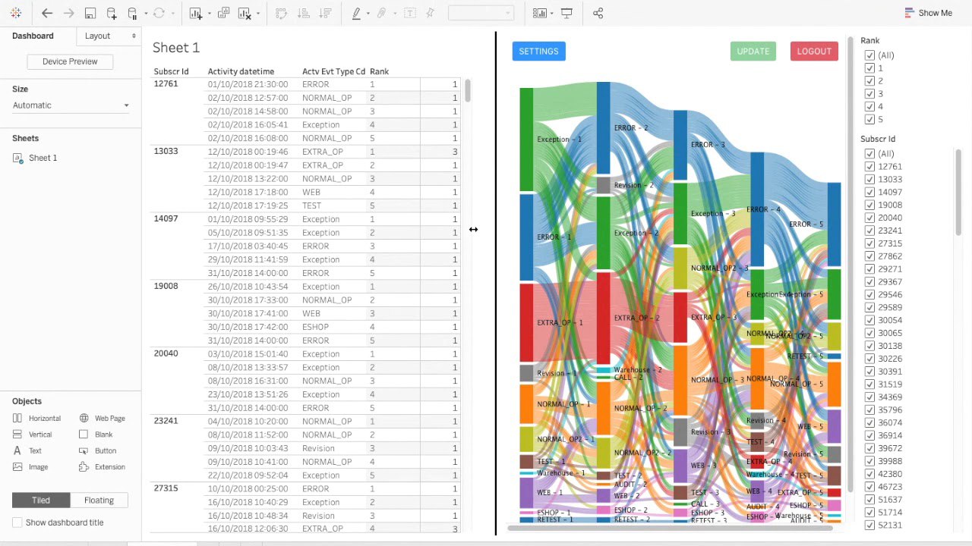The height and width of the screenshot is (546, 972).
Task: Open the Size Automatic dropdown
Action: click(x=71, y=105)
